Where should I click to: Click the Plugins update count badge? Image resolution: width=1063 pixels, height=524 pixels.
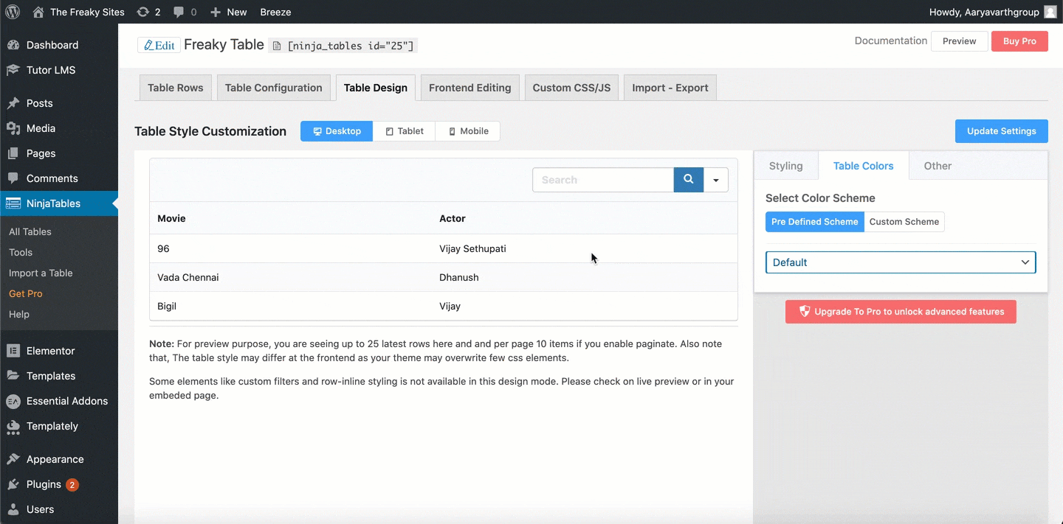pyautogui.click(x=72, y=485)
